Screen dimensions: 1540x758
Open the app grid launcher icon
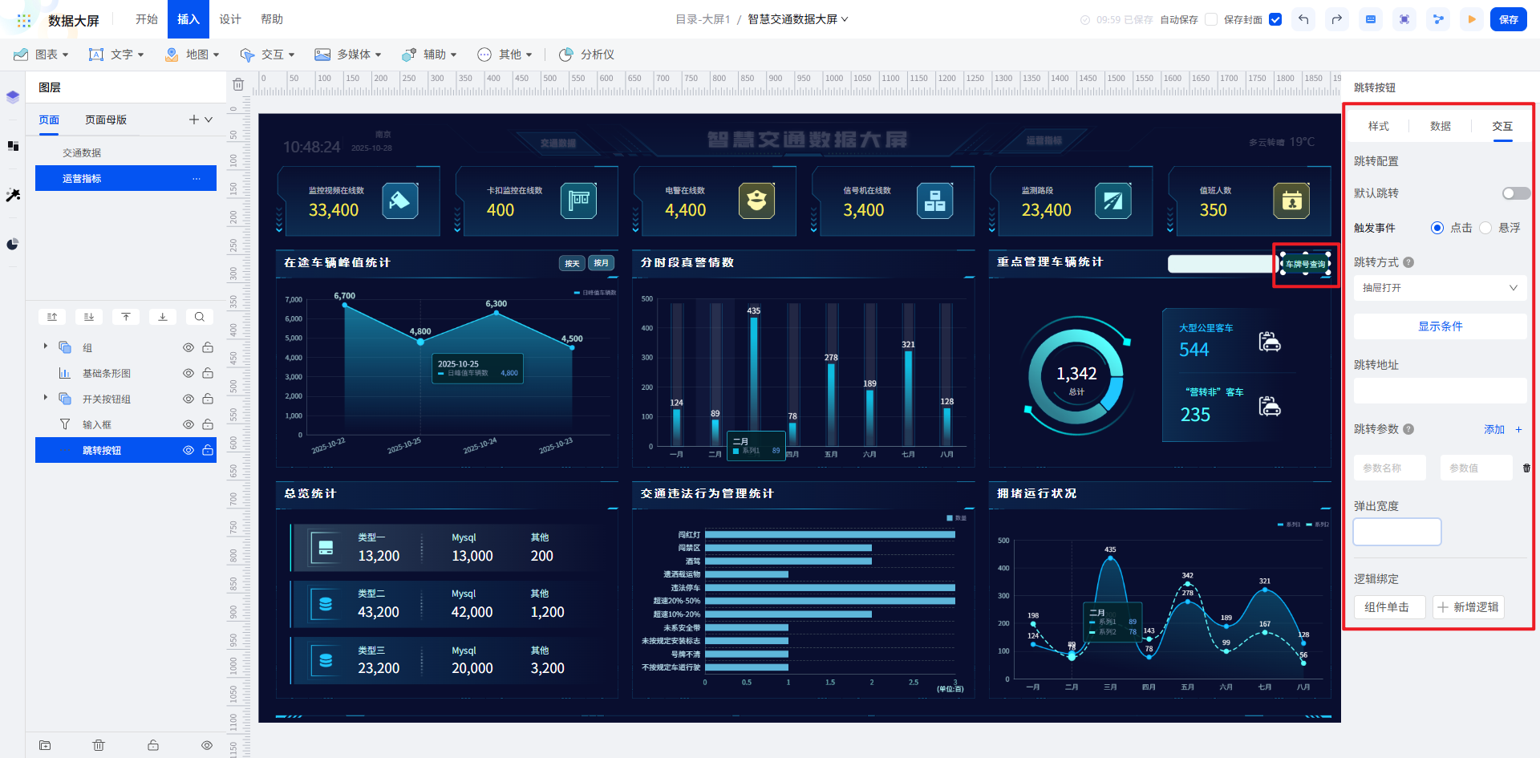(24, 20)
